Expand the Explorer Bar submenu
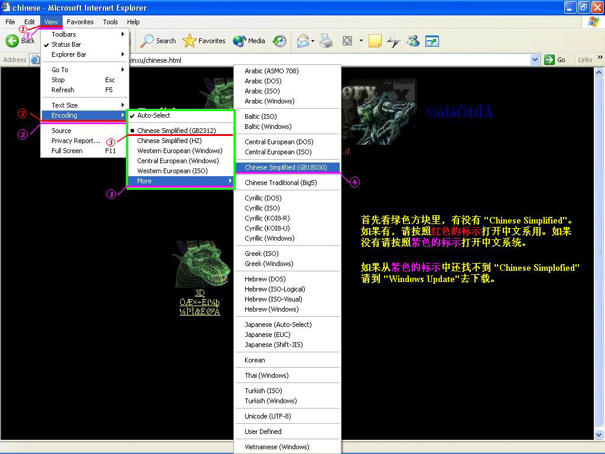Screen dimensions: 605x454 pyautogui.click(x=84, y=54)
